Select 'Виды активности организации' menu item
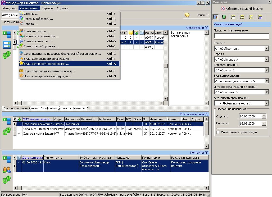The width and height of the screenshot is (272, 197). pyautogui.click(x=46, y=64)
